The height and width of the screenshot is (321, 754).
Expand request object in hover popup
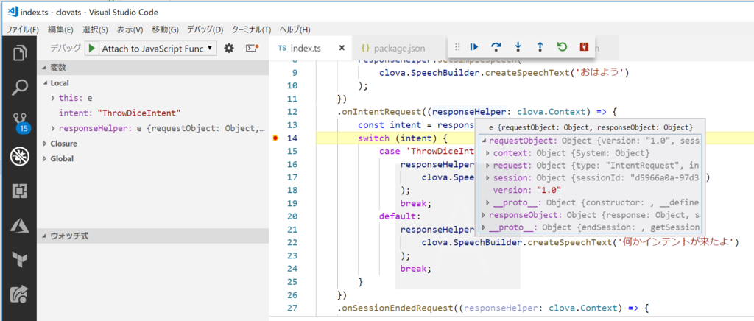tap(488, 166)
